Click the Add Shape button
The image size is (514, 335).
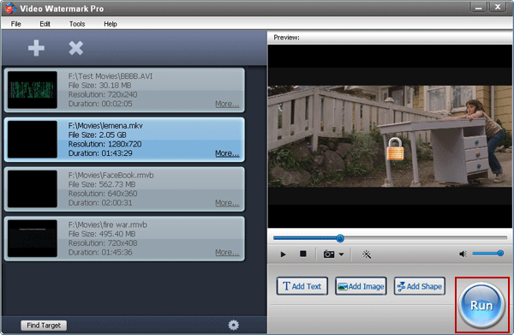tap(419, 286)
